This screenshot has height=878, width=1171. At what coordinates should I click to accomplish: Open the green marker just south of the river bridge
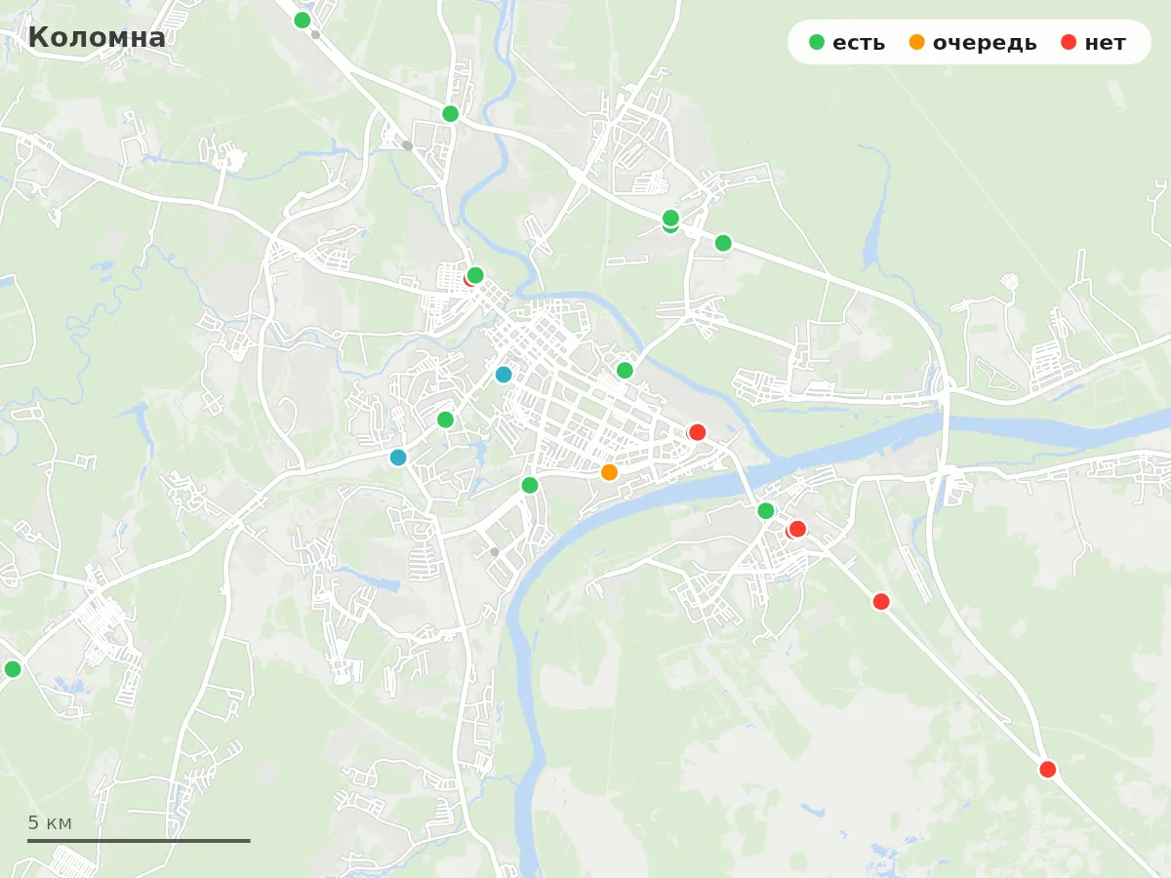pos(766,510)
